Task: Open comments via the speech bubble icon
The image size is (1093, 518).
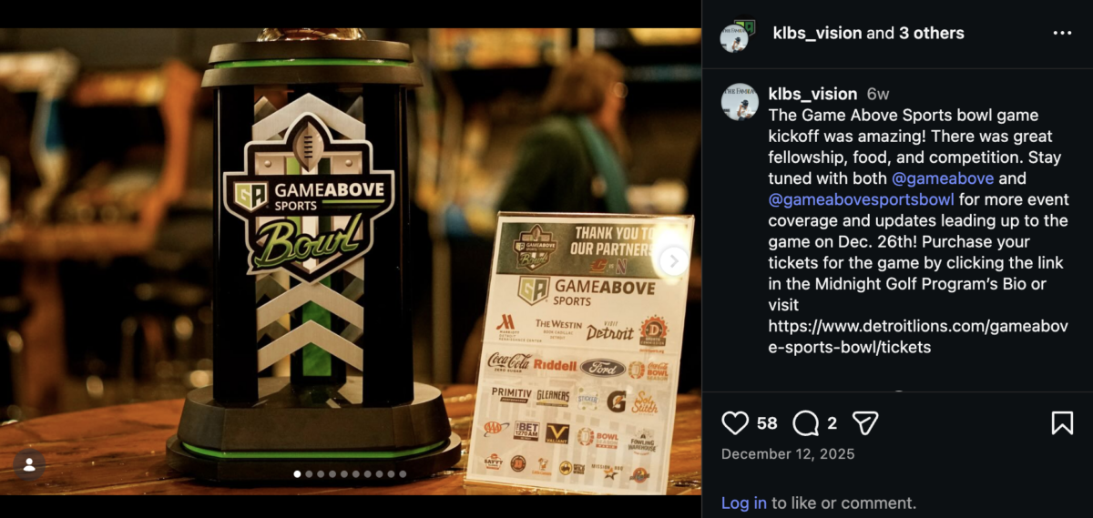Action: [805, 422]
